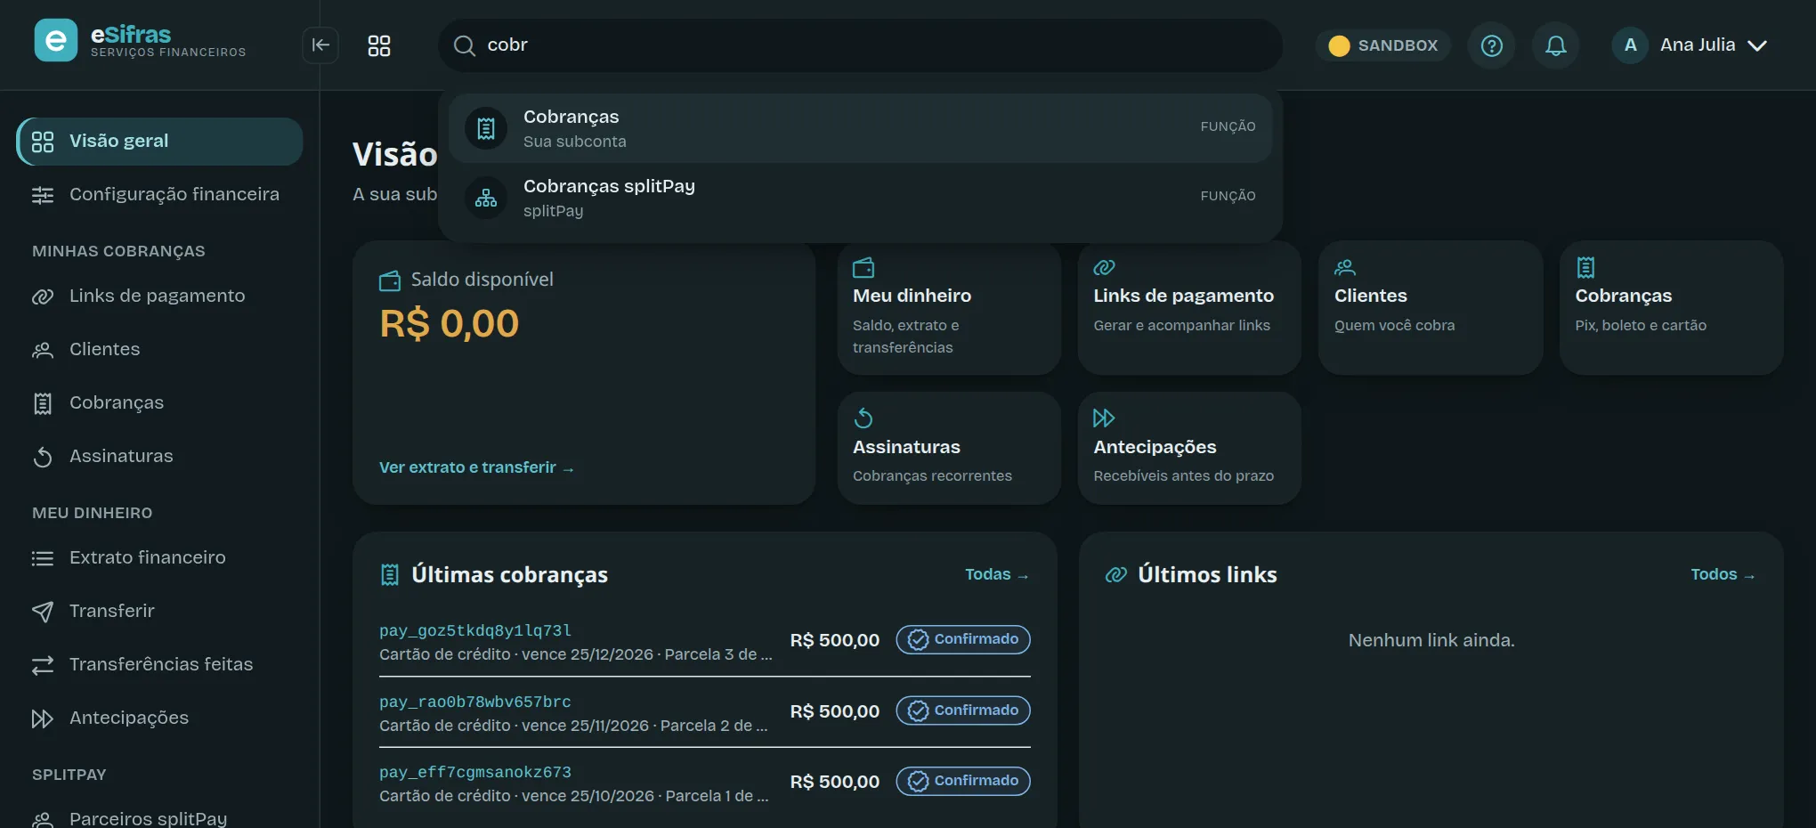
Task: Click Todas link in Últimas cobranças
Action: [x=997, y=574]
